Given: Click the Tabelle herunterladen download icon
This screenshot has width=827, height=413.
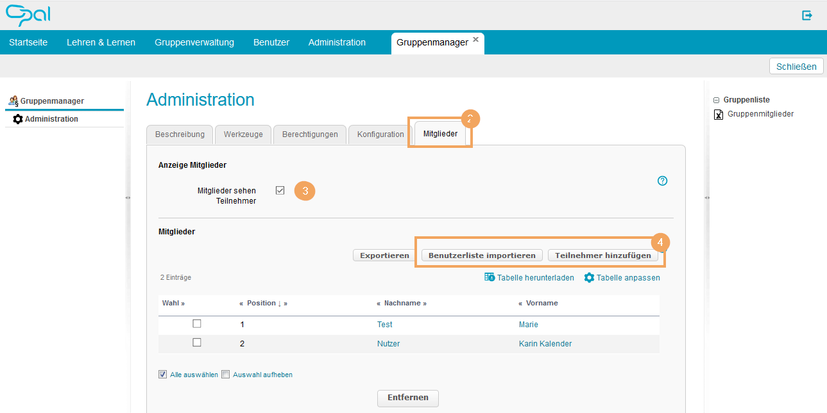Looking at the screenshot, I should pyautogui.click(x=490, y=277).
